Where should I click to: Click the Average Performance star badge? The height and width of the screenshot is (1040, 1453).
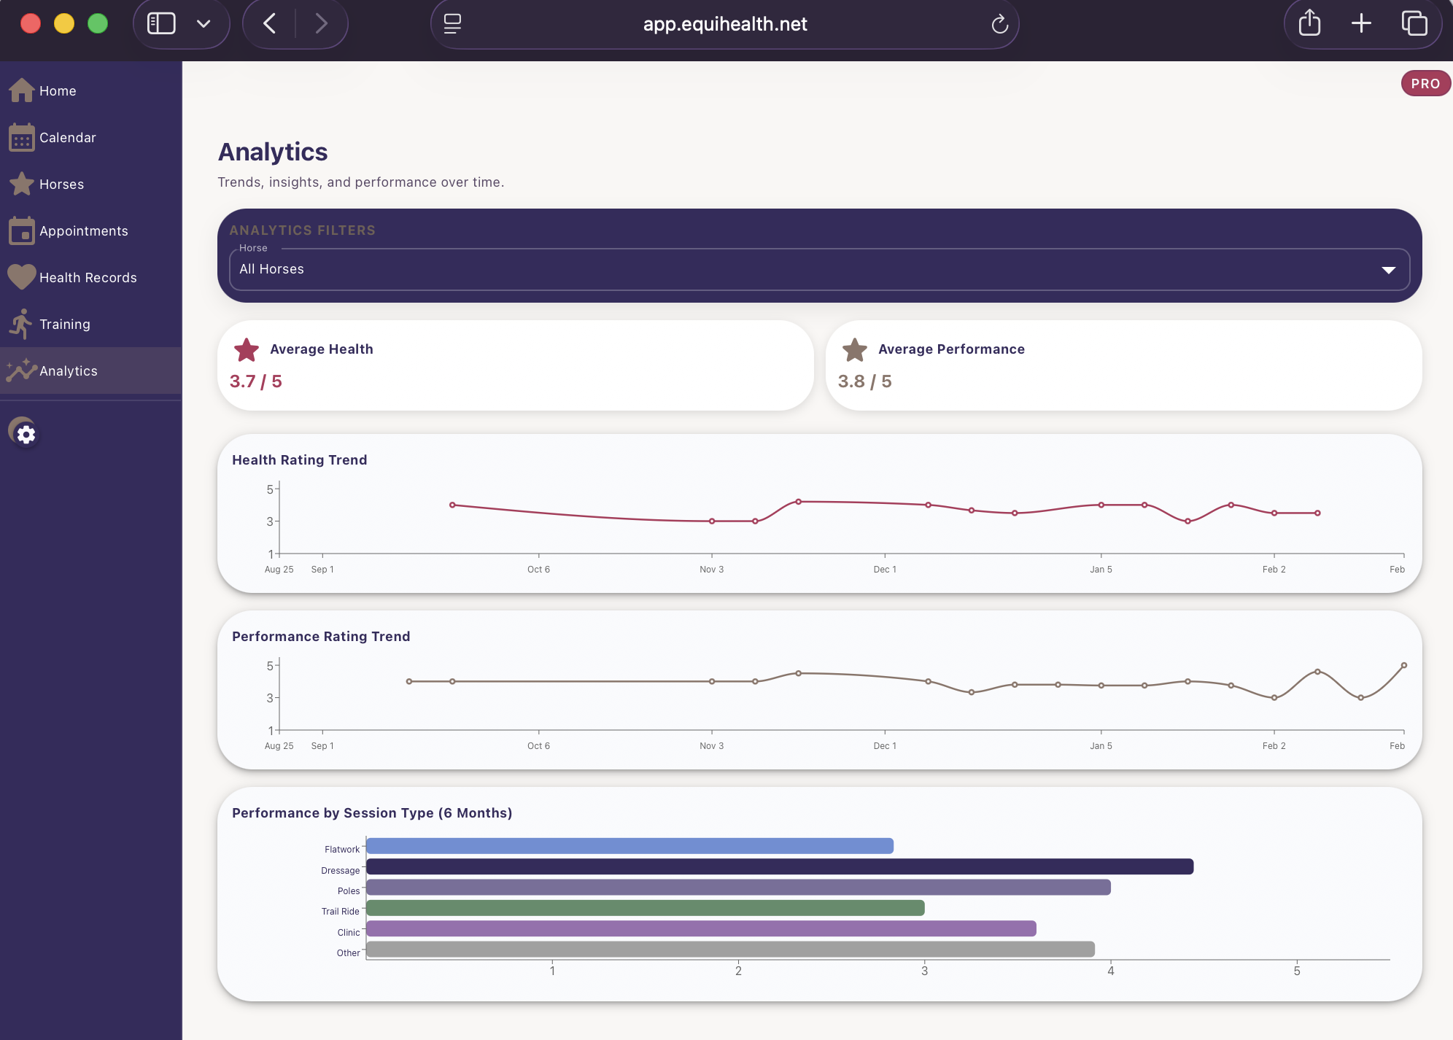tap(856, 350)
